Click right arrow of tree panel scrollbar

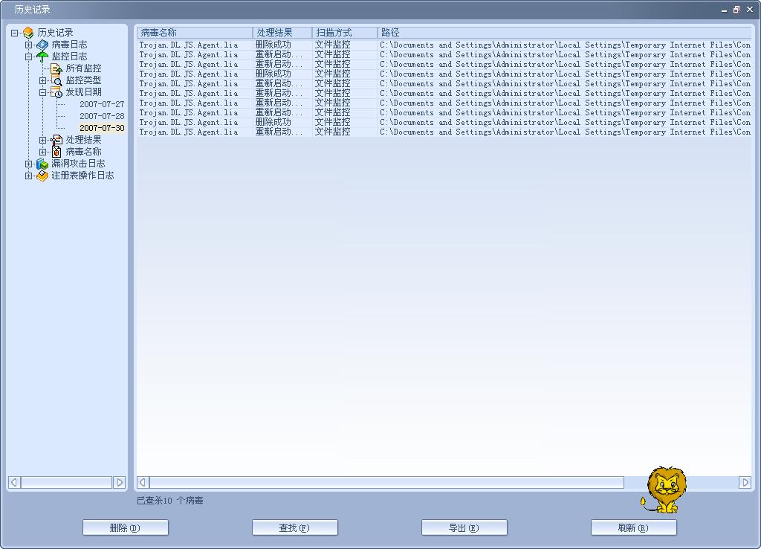tap(120, 483)
